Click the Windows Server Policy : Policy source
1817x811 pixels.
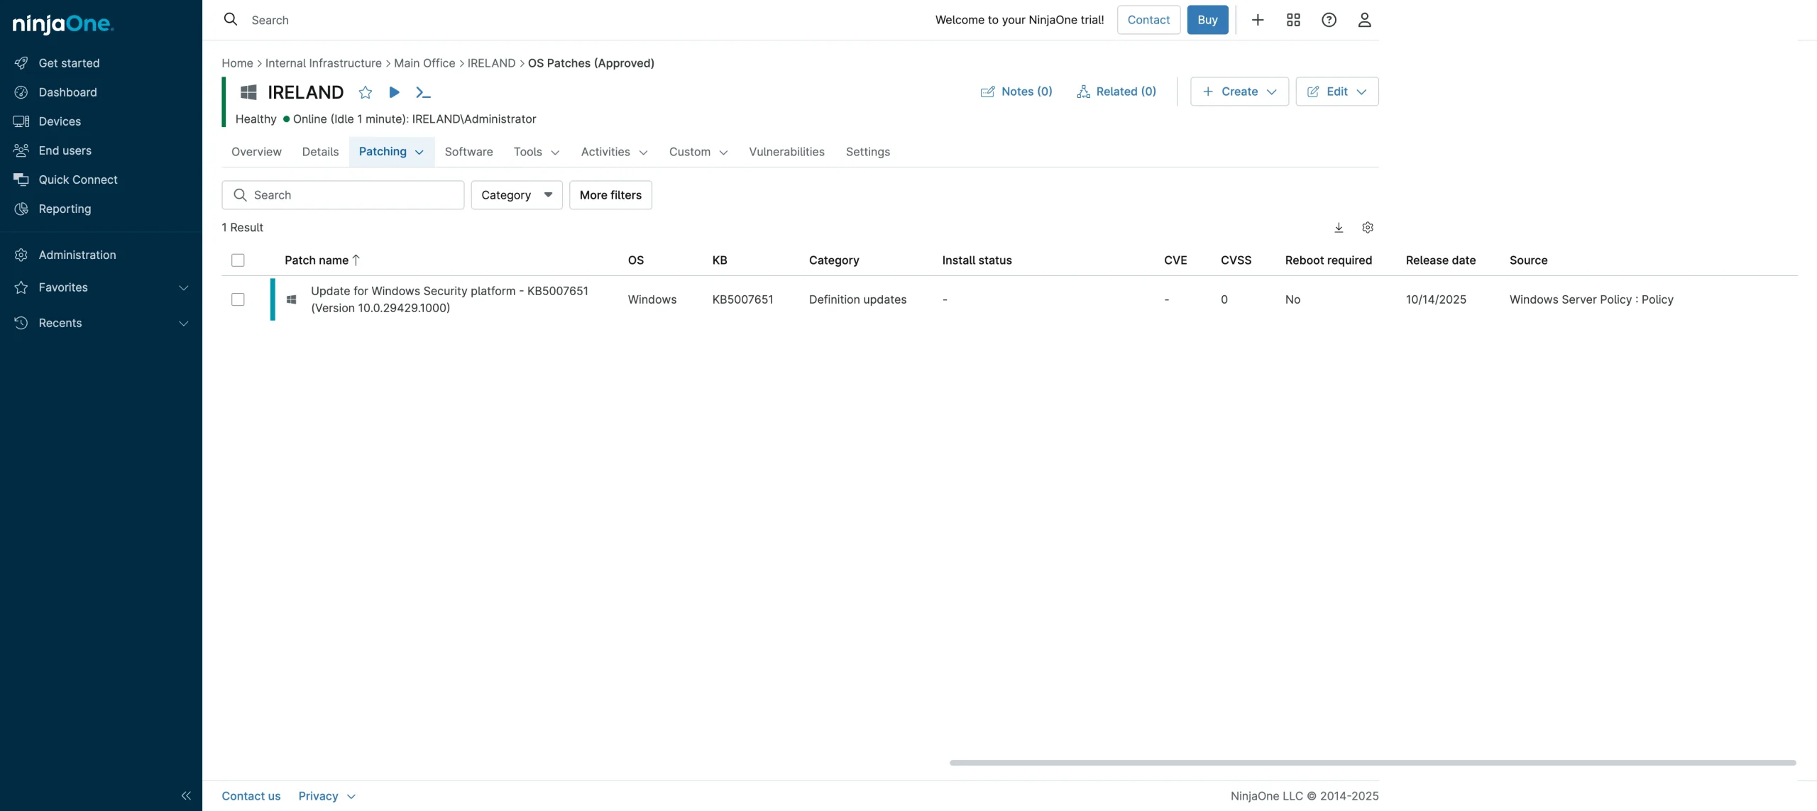pyautogui.click(x=1591, y=299)
